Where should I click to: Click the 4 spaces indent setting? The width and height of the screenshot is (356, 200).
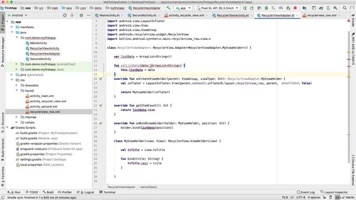314,198
